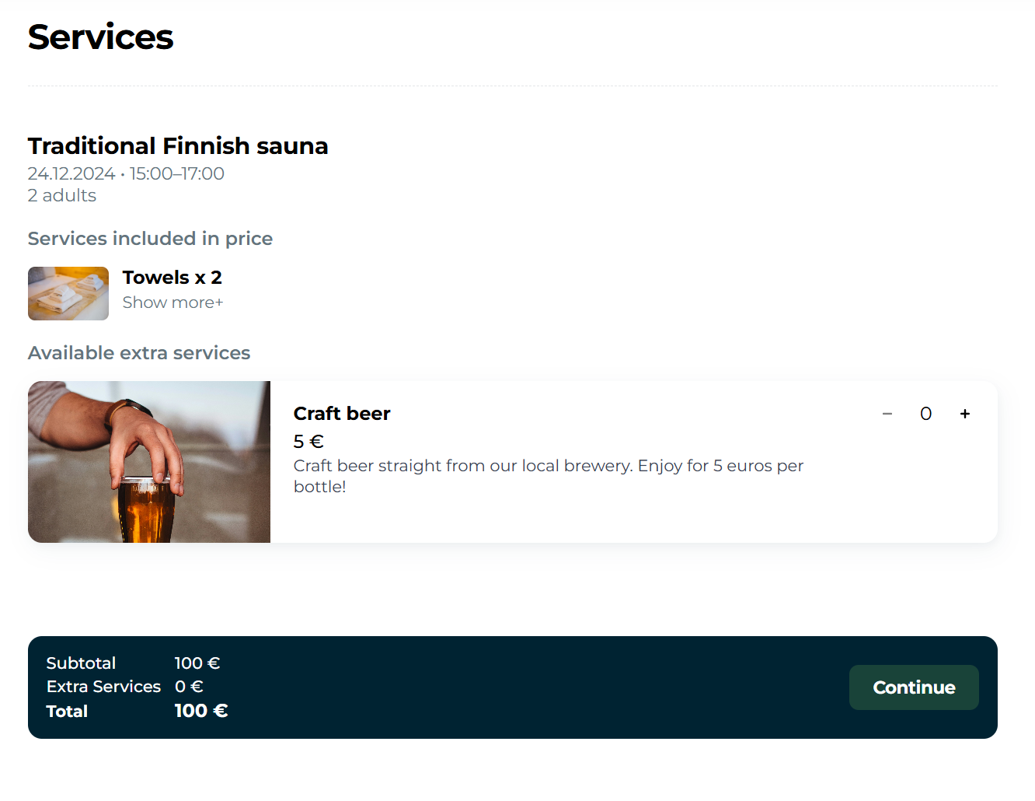1035x801 pixels.
Task: Click the Towels x 2 title
Action: tap(172, 278)
